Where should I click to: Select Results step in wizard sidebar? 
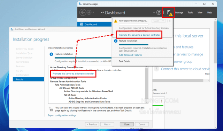29,79
